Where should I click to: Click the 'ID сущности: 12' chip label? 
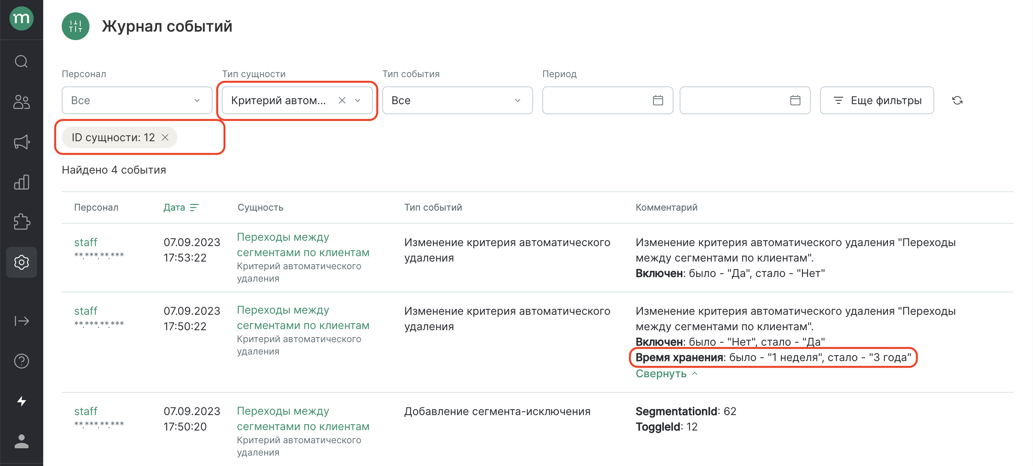pyautogui.click(x=113, y=138)
